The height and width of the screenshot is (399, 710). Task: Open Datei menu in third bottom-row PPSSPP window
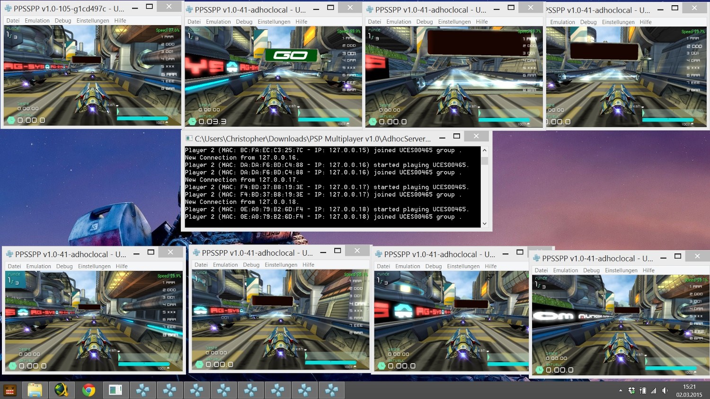tap(383, 266)
